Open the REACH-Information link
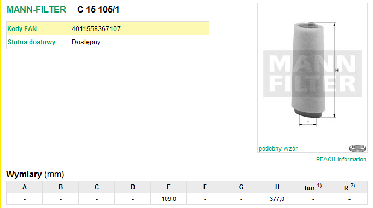The image size is (373, 208). tap(341, 159)
